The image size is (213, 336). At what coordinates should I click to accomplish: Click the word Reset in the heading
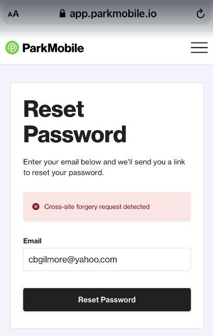(x=53, y=109)
